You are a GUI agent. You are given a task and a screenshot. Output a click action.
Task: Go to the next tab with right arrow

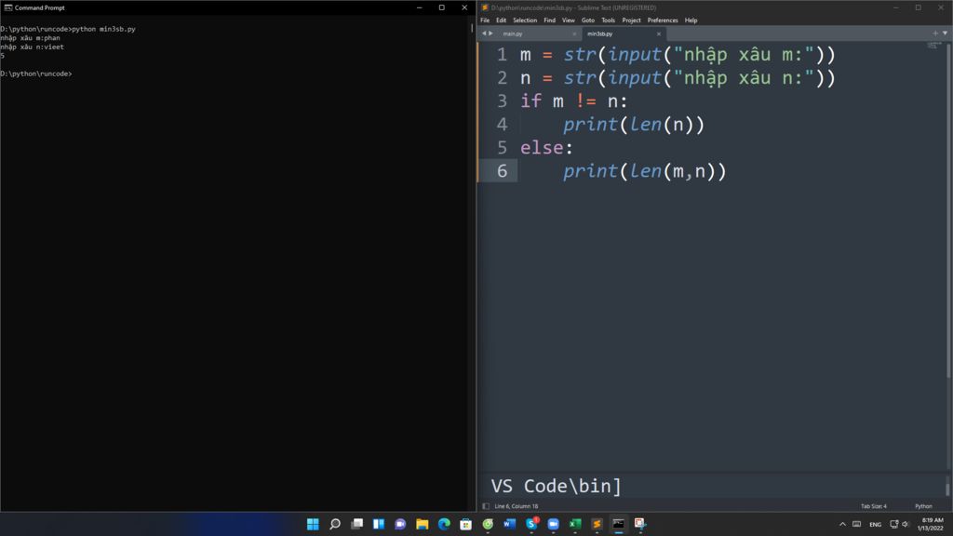pos(491,33)
